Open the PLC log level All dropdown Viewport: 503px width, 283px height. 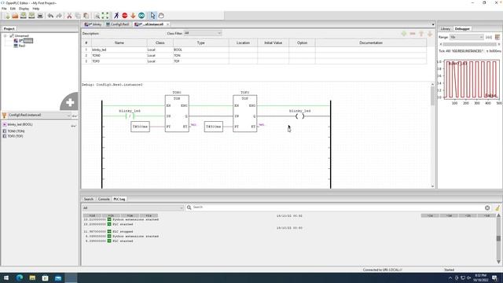(x=133, y=208)
